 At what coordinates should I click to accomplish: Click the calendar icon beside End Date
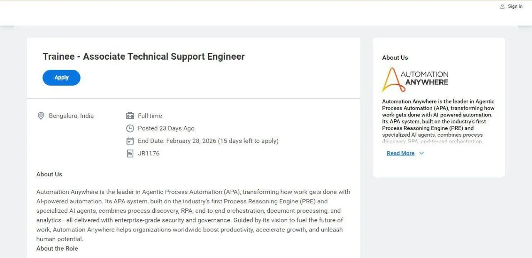tap(130, 141)
